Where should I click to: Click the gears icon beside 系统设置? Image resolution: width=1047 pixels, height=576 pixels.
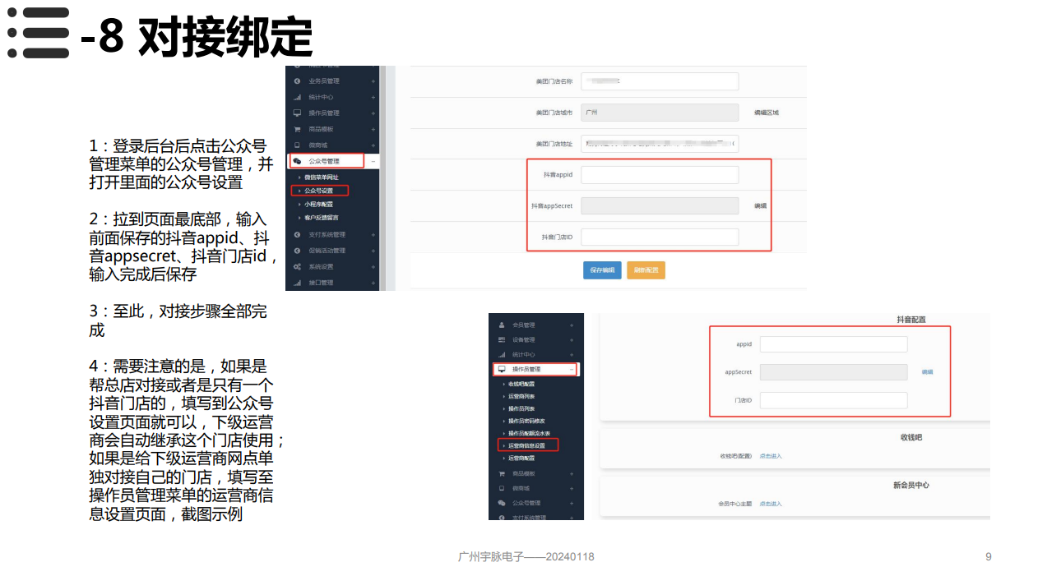297,267
